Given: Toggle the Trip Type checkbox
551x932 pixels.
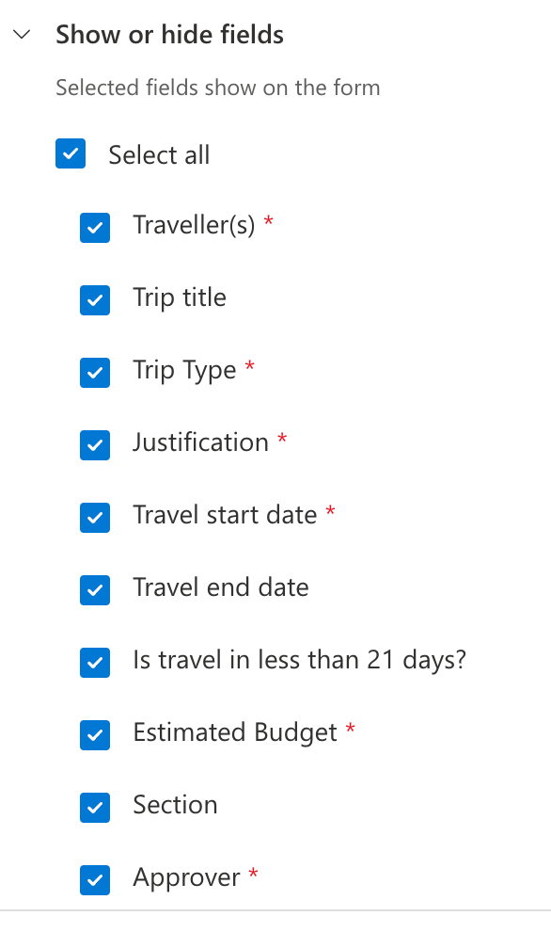Looking at the screenshot, I should point(95,373).
